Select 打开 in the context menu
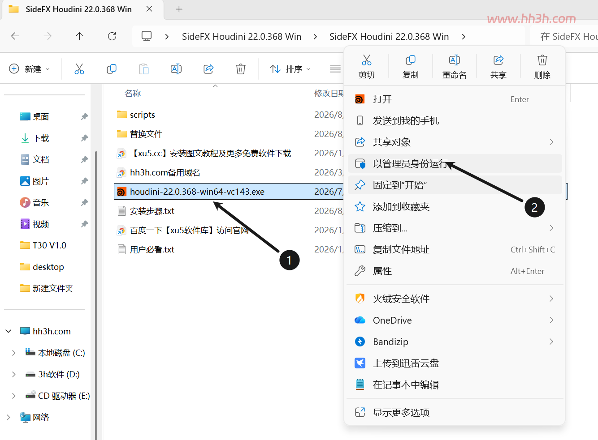 pyautogui.click(x=455, y=99)
